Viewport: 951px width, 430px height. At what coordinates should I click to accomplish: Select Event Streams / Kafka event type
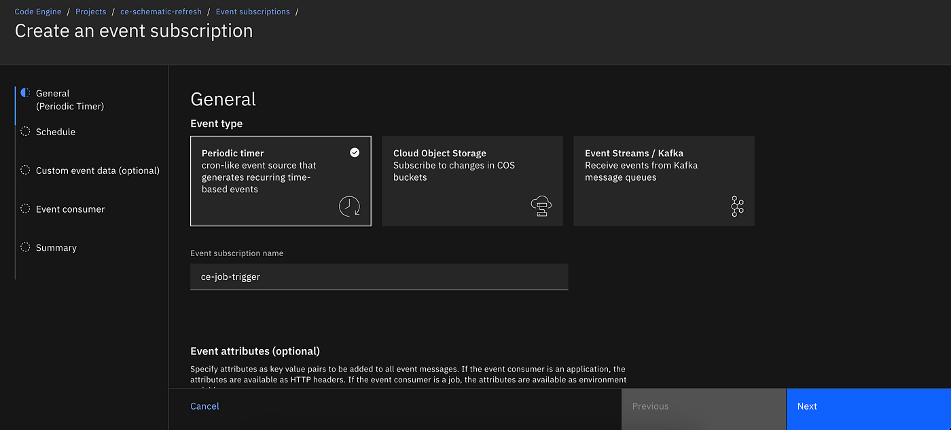coord(664,180)
